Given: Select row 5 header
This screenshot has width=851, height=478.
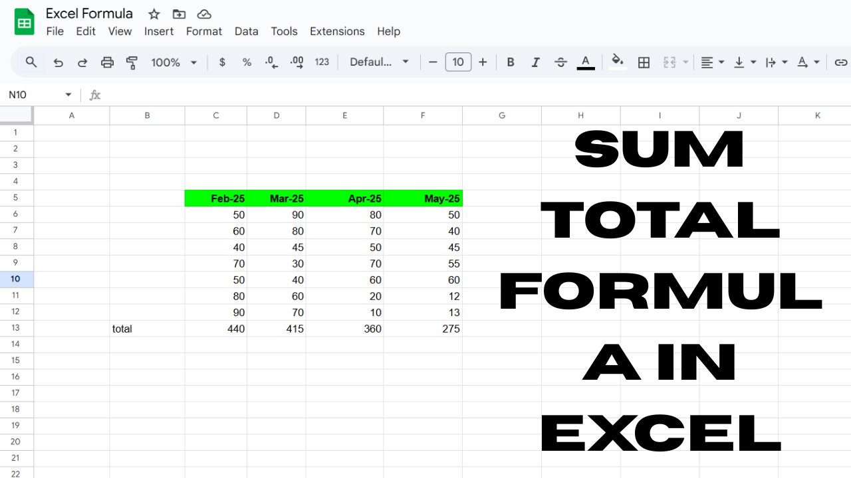Looking at the screenshot, I should [16, 198].
